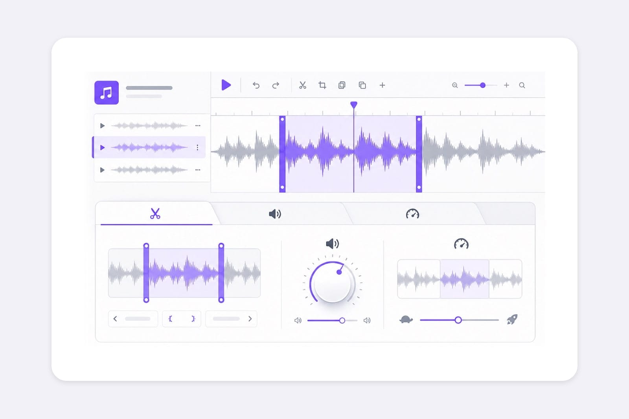Play the third track in the list

(103, 170)
